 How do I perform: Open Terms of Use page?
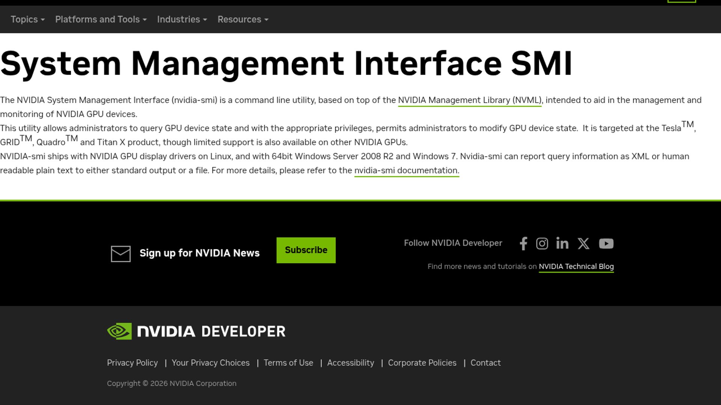(x=288, y=363)
